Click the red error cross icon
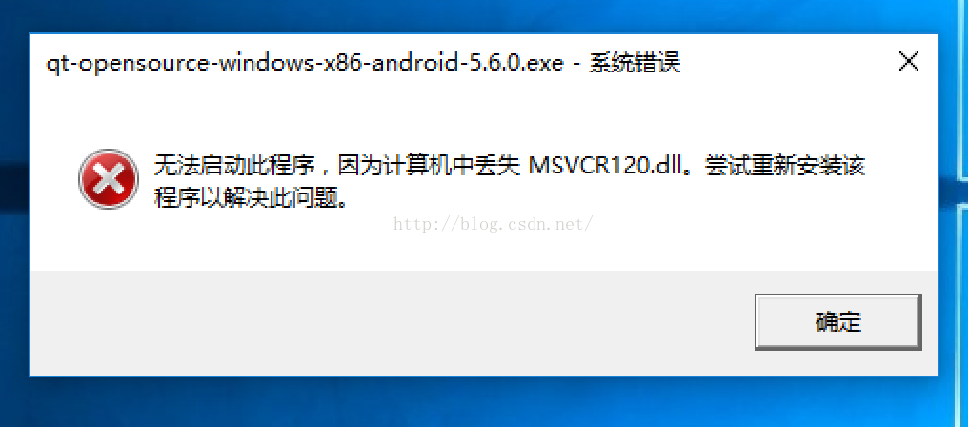This screenshot has height=427, width=968. (x=108, y=178)
